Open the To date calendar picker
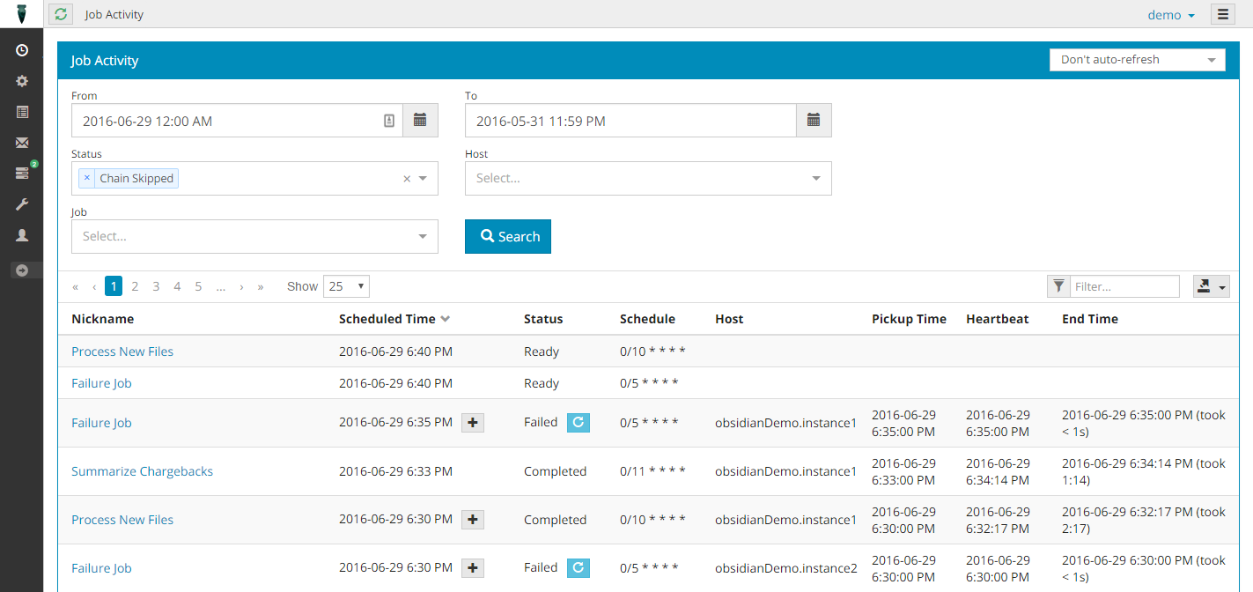The image size is (1253, 592). click(814, 121)
